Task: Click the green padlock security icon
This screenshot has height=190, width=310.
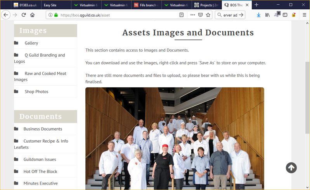Action: (x=56, y=15)
